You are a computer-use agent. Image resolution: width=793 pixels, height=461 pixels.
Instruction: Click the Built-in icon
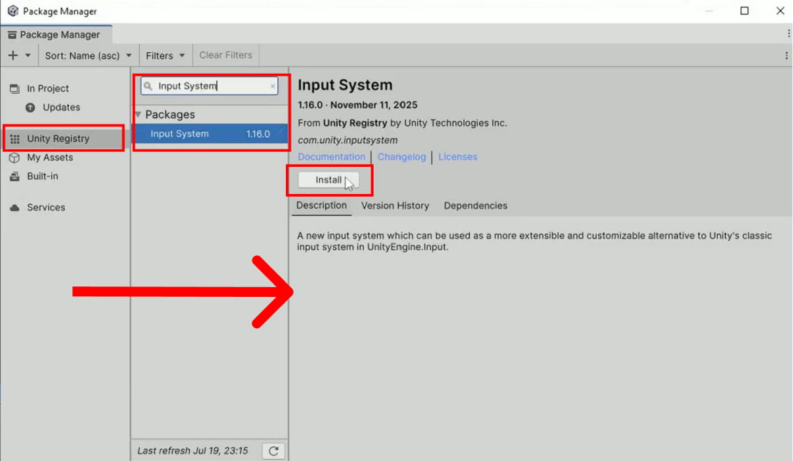click(15, 177)
